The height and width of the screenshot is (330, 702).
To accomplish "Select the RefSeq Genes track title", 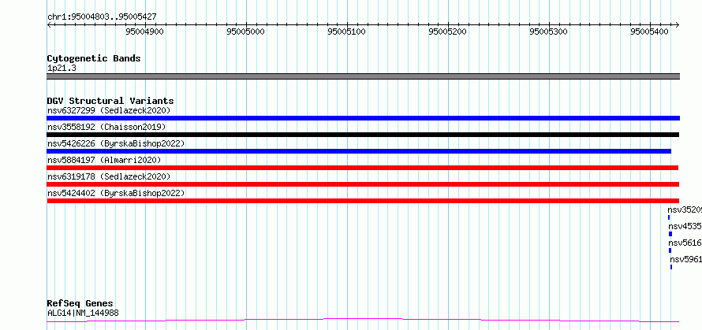I will coord(80,304).
